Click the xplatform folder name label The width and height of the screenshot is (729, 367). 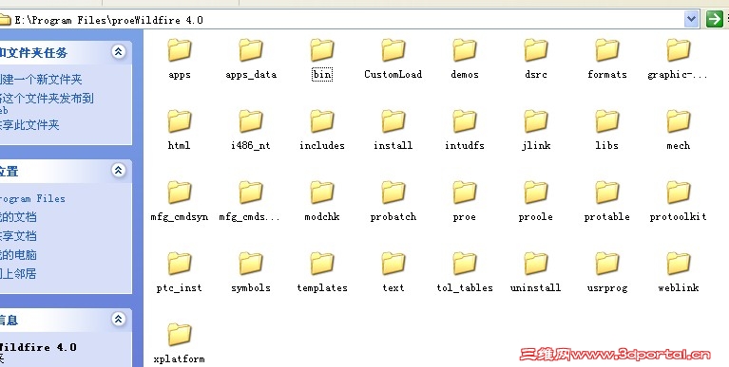180,358
